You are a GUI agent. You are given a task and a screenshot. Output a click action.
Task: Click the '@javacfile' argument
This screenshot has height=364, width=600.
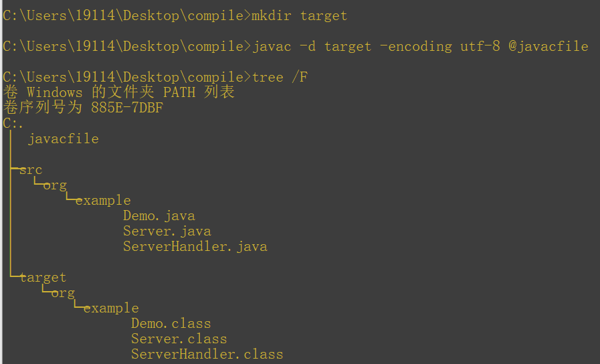[x=548, y=47]
